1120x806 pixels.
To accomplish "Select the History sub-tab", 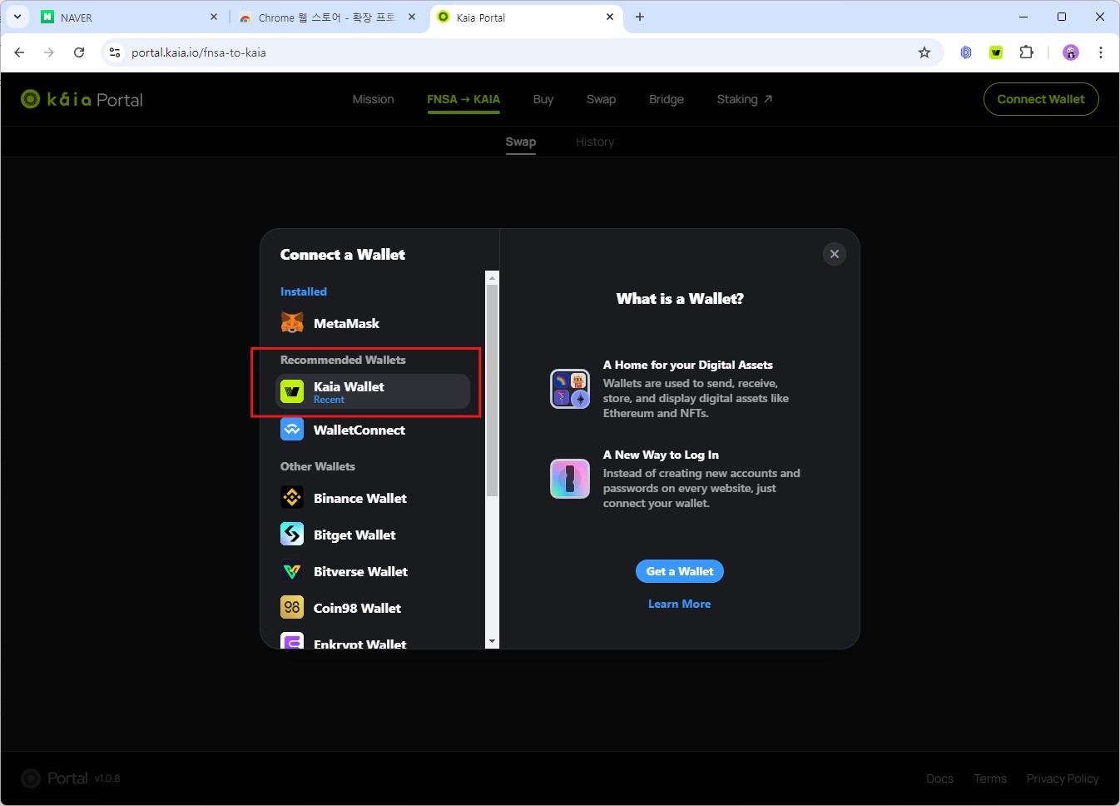I will coord(595,142).
